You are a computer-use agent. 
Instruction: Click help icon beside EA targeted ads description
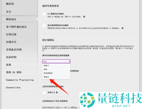[84, 17]
